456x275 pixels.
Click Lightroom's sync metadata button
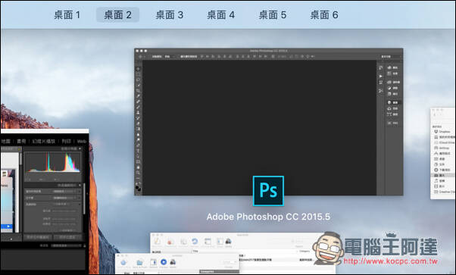[x=38, y=237]
